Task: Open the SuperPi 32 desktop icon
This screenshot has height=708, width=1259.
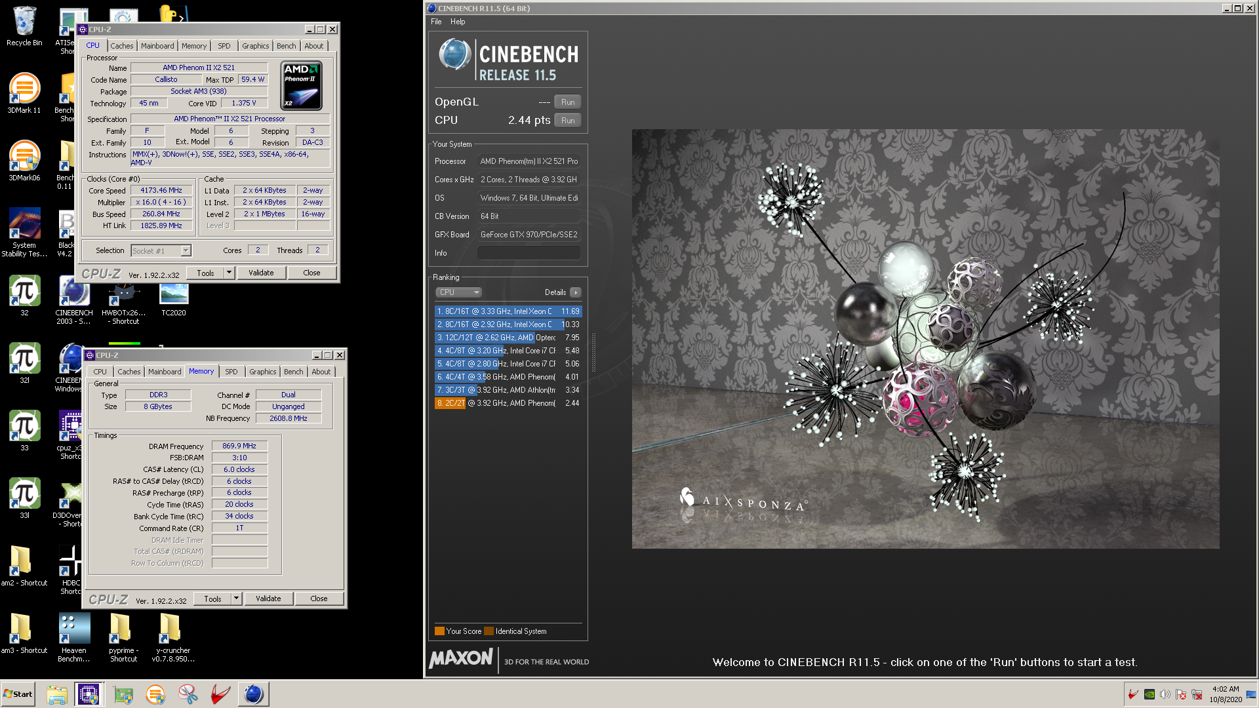Action: pyautogui.click(x=24, y=296)
